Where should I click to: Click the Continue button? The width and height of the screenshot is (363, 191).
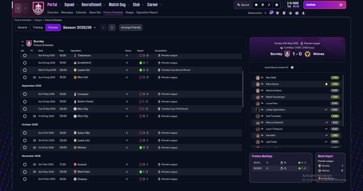coord(325,5)
